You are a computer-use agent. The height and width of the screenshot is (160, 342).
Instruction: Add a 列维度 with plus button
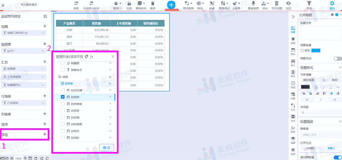tap(45, 114)
